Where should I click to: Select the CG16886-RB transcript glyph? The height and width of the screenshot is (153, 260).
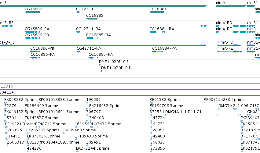click(32, 38)
